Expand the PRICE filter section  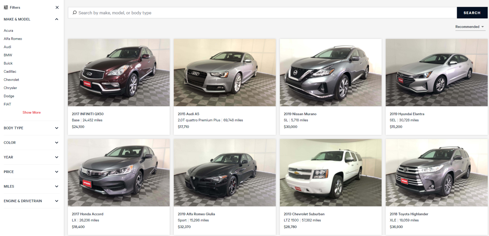[x=56, y=172]
